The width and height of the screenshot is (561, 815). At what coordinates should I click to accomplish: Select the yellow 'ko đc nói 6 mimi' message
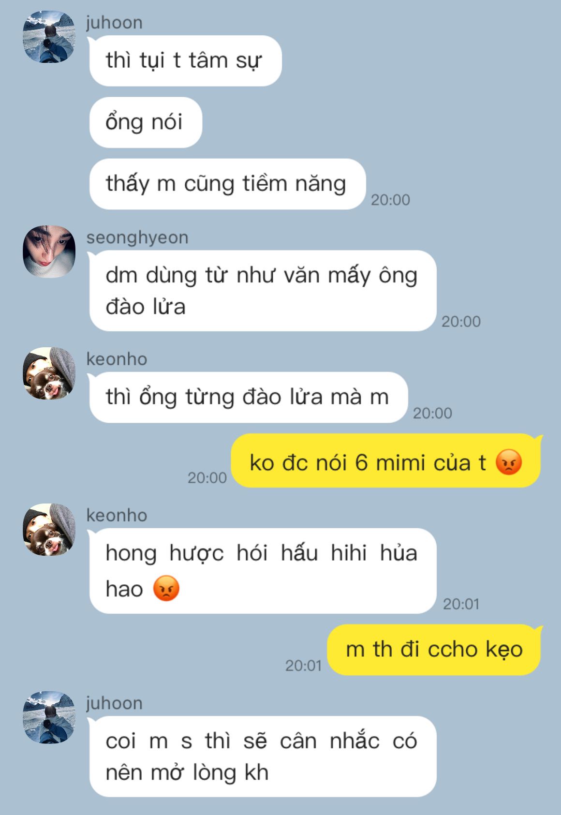(x=386, y=461)
